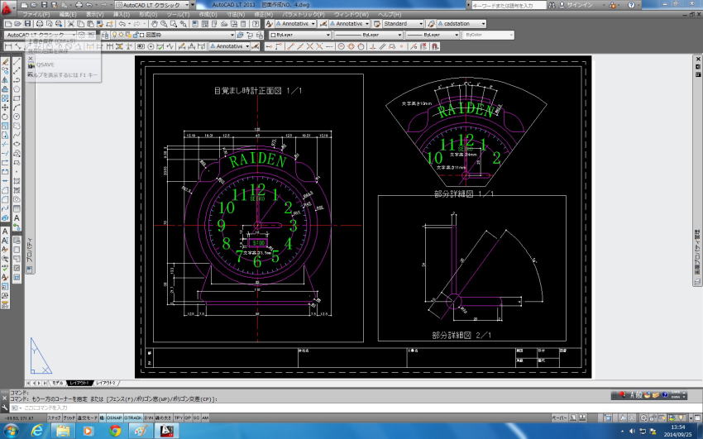
Task: Click the Linear dimension tool
Action: click(8, 46)
